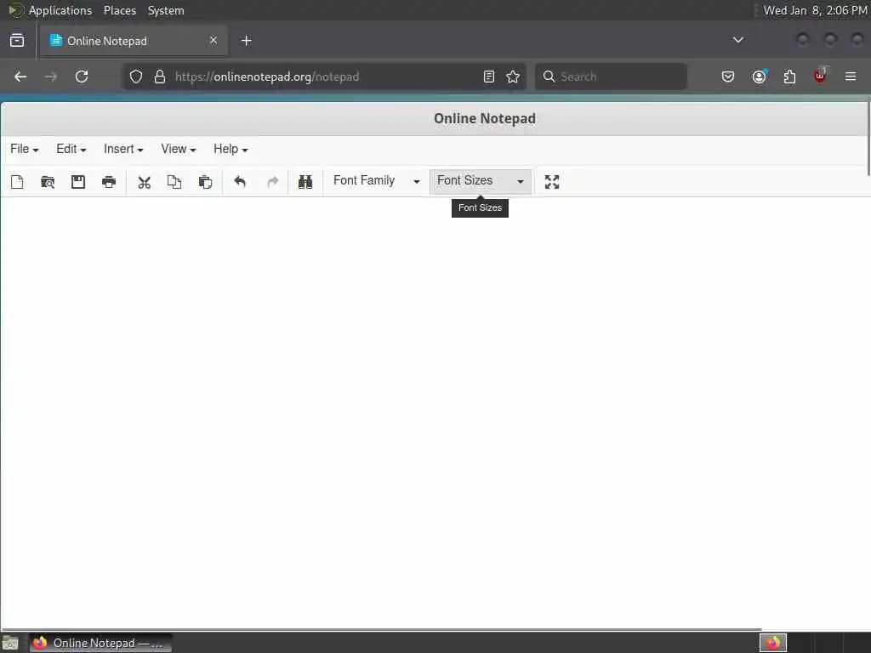Click the URL address bar
This screenshot has width=871, height=653.
[x=325, y=77]
